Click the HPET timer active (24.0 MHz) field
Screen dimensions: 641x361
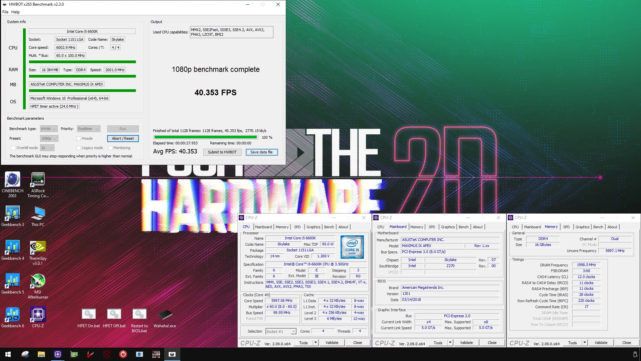click(54, 106)
